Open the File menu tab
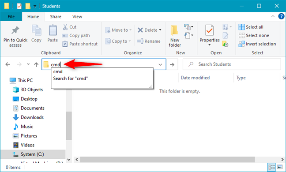Screen dimensions: 286x172 11,17
